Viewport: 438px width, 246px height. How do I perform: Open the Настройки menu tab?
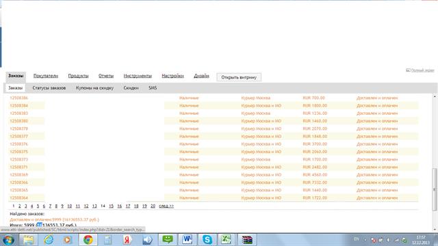click(172, 76)
